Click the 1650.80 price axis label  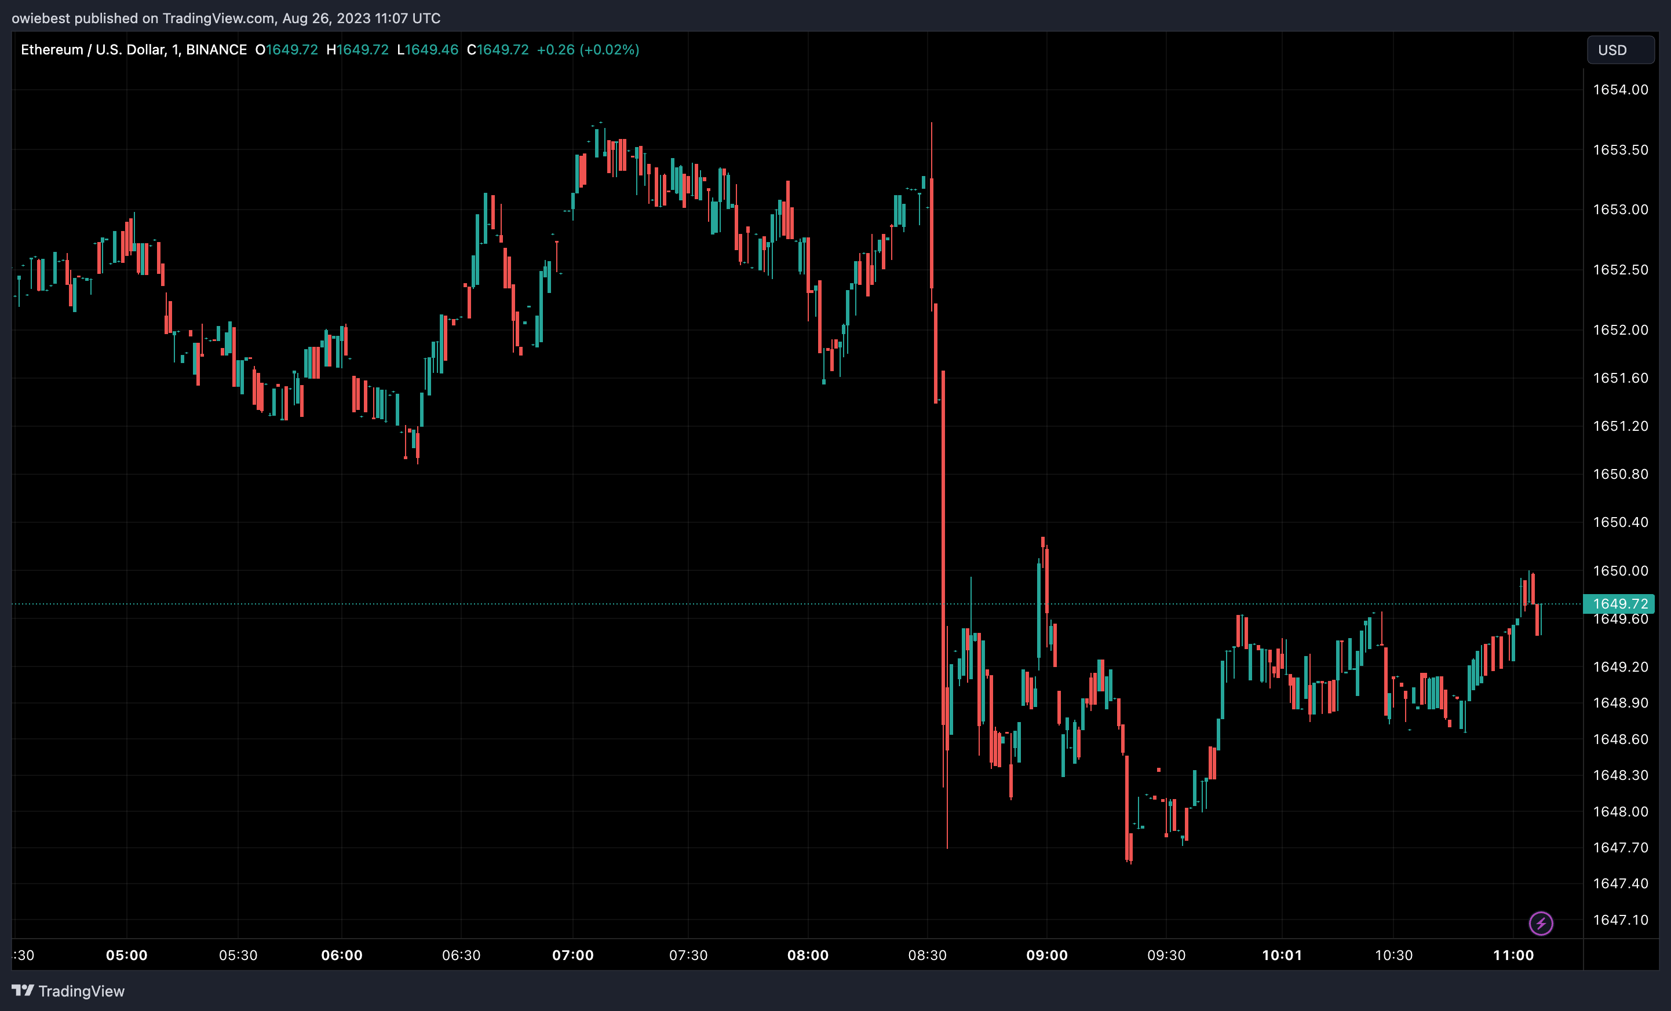point(1620,474)
